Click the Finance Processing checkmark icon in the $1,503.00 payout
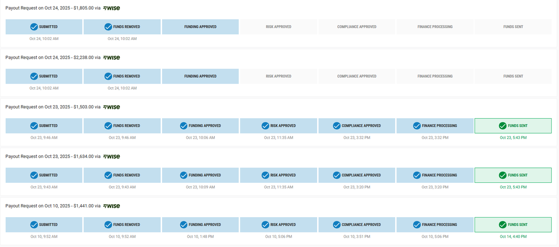 pos(417,126)
